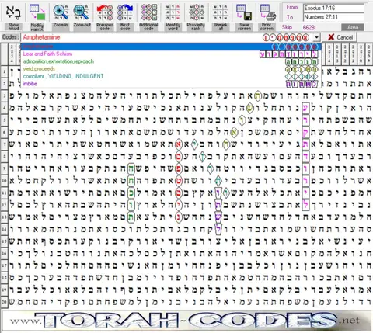Click the Identify word label button
This screenshot has height=333, width=373.
click(x=173, y=26)
